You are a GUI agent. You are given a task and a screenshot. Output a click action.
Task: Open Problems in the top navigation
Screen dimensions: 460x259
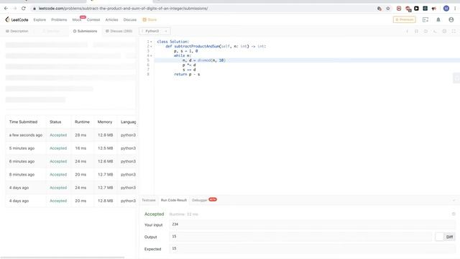coord(59,19)
